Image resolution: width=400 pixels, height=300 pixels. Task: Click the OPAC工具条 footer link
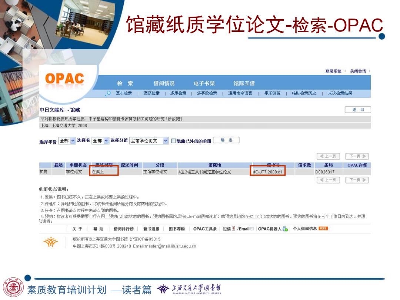tap(205, 229)
